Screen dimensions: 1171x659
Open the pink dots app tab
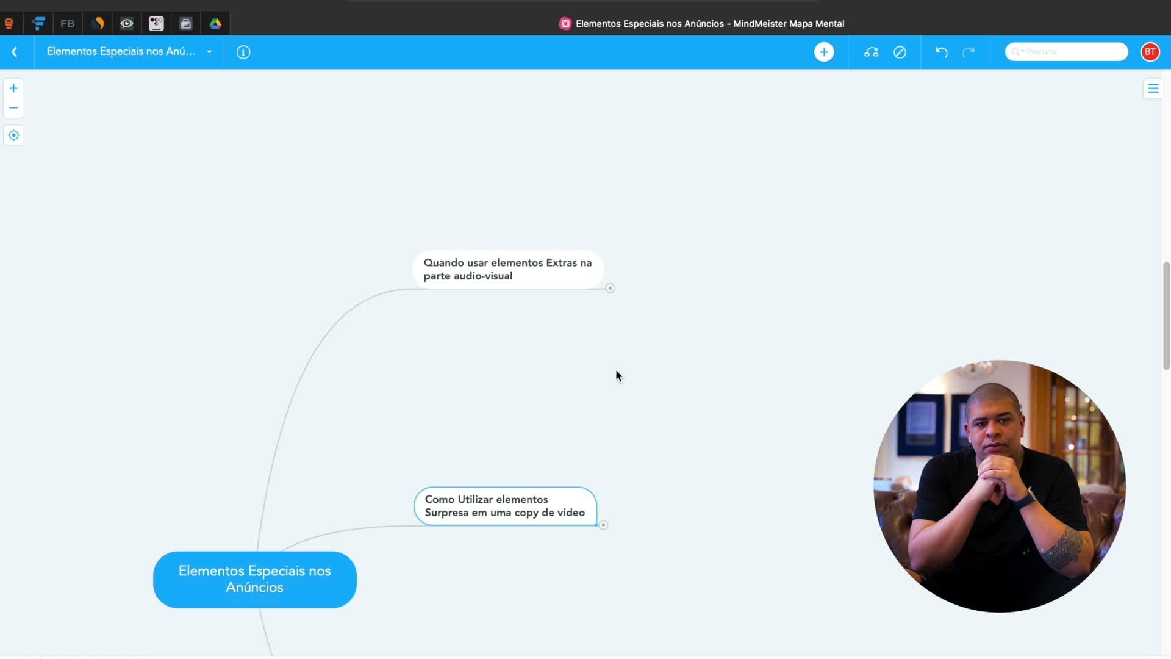[x=156, y=24]
